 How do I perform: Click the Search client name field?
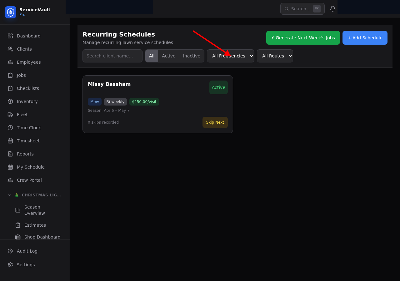[x=112, y=56]
